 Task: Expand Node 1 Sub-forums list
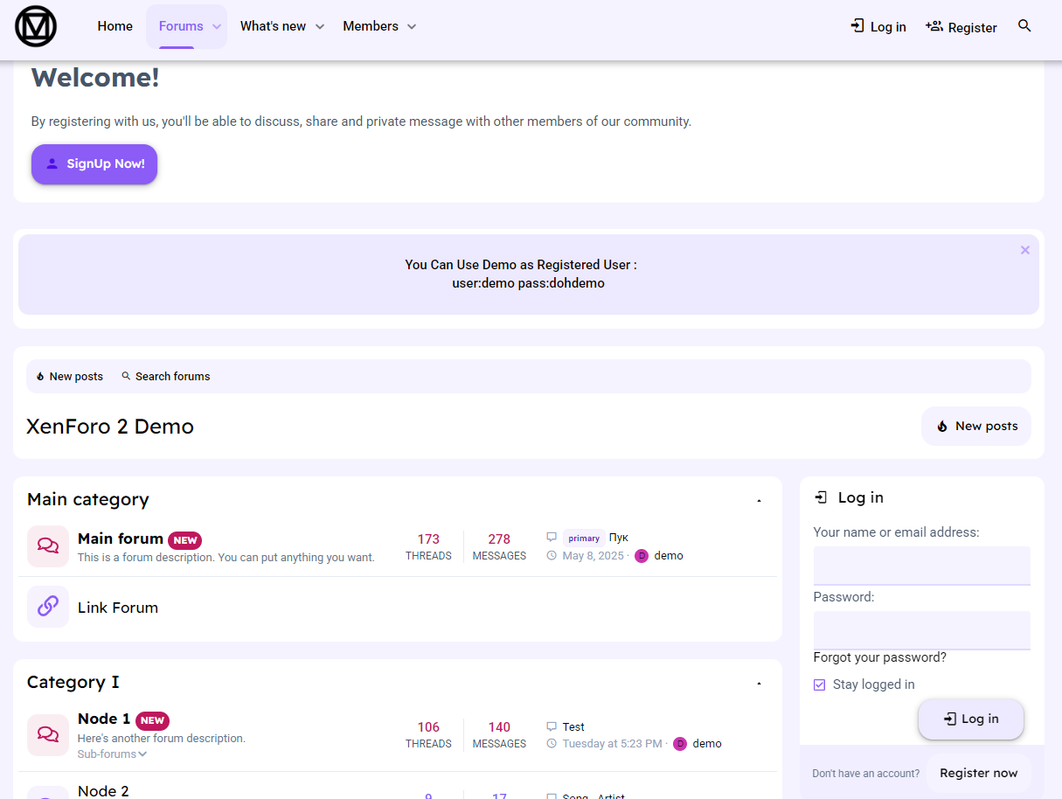(112, 754)
